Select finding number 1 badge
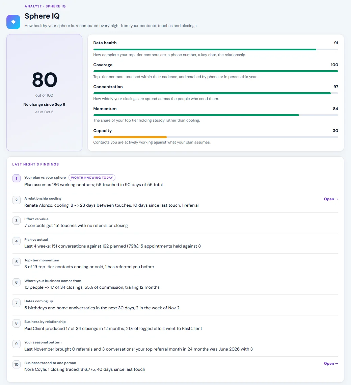Image resolution: width=351 pixels, height=385 pixels. 17,178
